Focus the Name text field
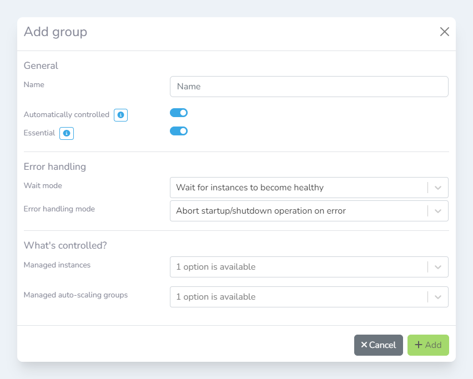473x379 pixels. click(x=309, y=87)
